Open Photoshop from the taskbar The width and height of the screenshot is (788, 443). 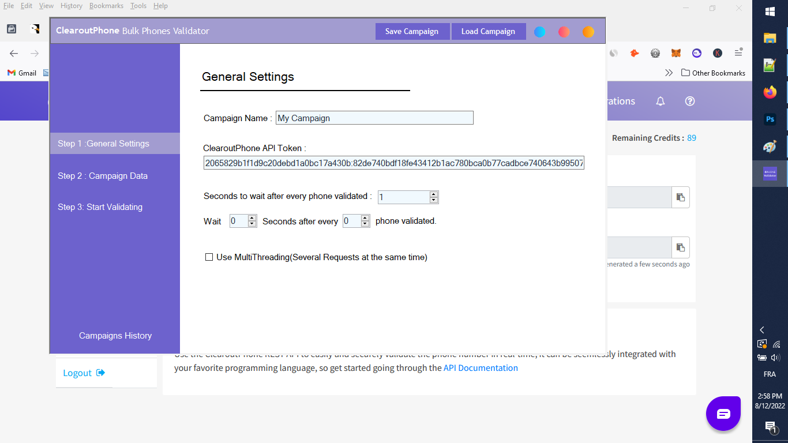pyautogui.click(x=770, y=119)
